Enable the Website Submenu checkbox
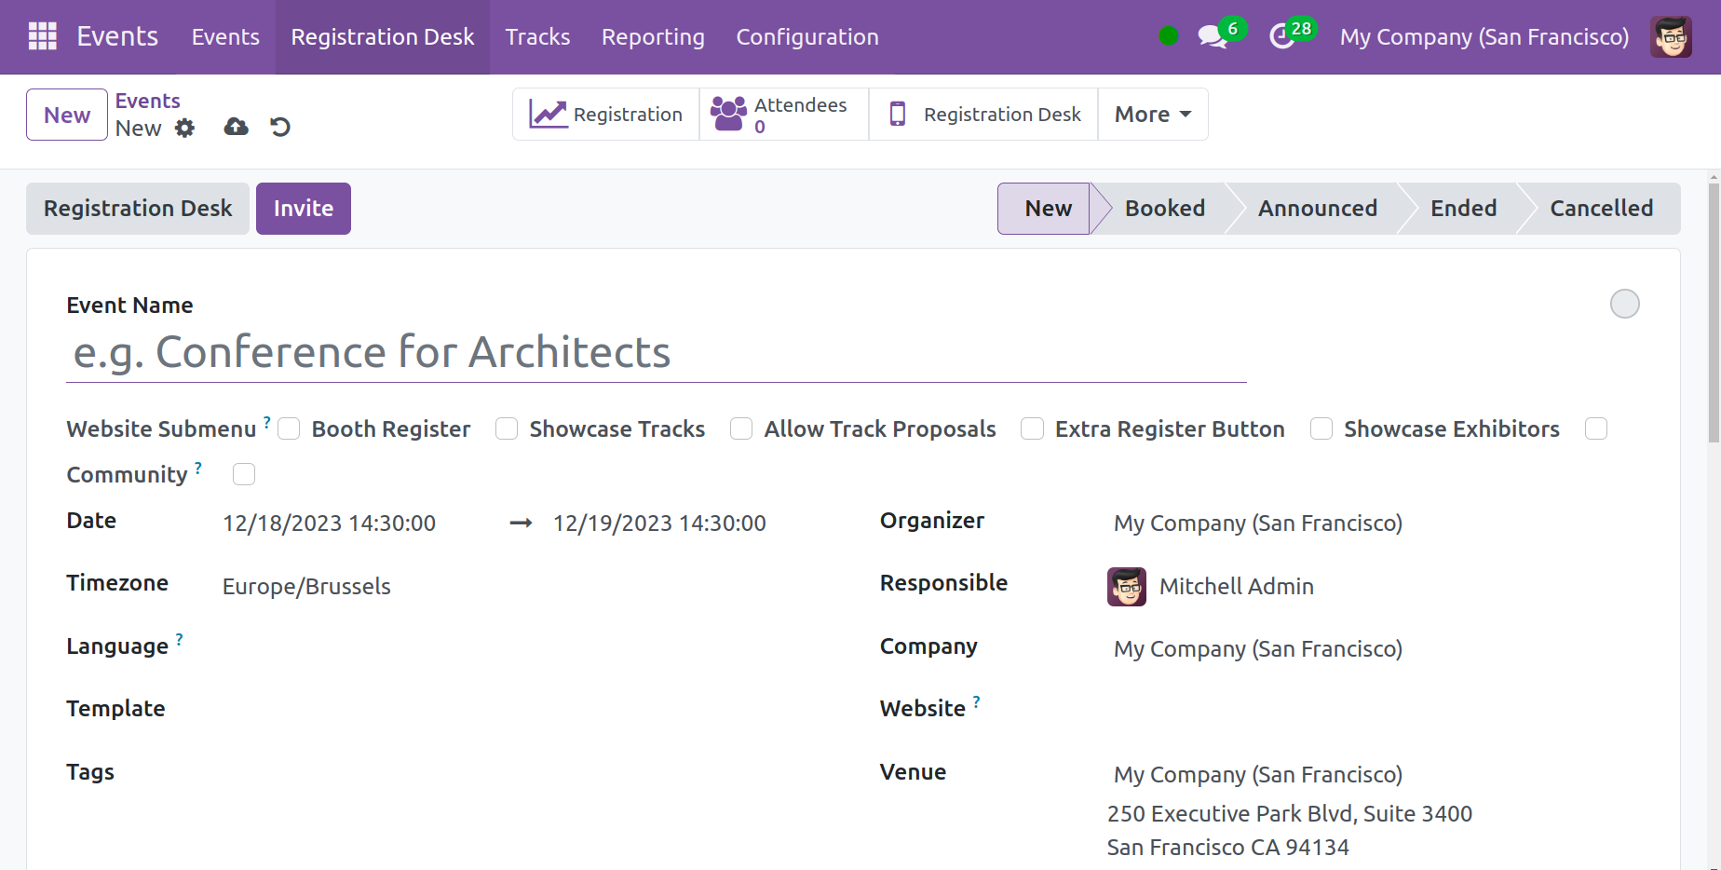Image resolution: width=1721 pixels, height=870 pixels. (x=289, y=428)
